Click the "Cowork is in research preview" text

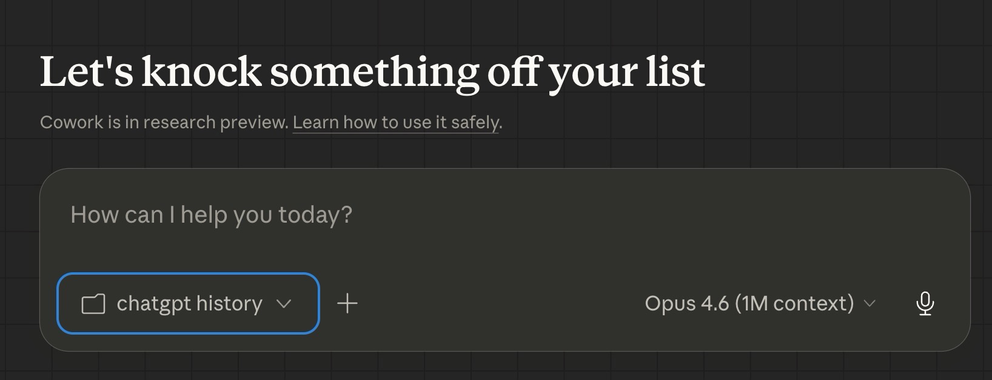click(x=164, y=122)
